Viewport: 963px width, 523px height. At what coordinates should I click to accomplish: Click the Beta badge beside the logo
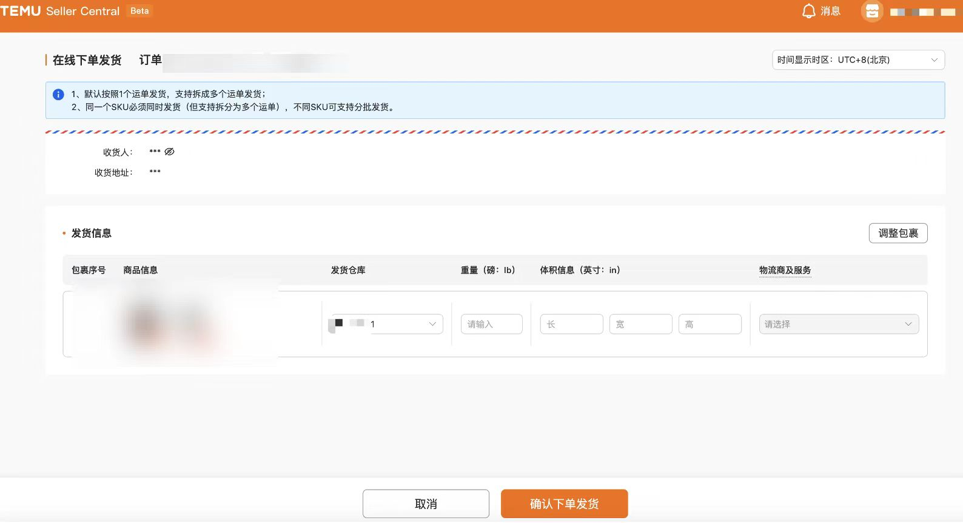(x=139, y=11)
